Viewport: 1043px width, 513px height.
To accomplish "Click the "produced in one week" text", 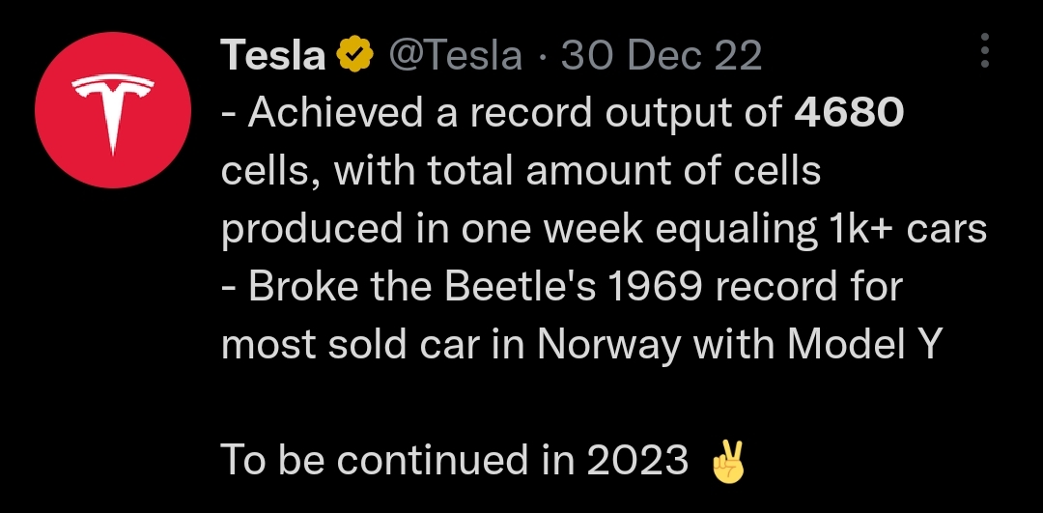I will point(402,230).
